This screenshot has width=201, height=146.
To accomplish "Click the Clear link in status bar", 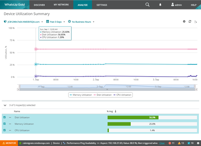I will pos(162,143).
